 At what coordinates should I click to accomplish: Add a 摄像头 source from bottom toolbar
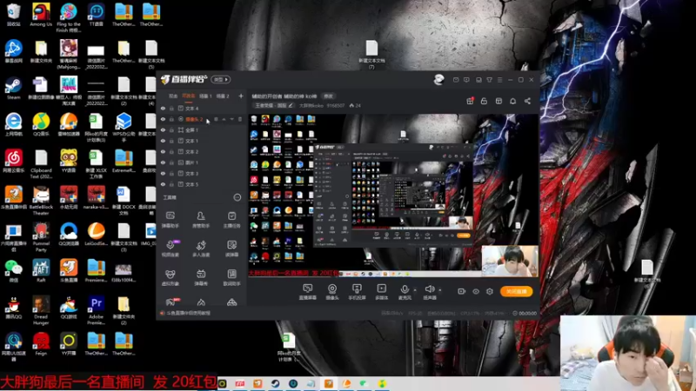point(332,292)
